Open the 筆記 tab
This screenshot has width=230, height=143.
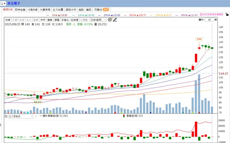(89, 10)
